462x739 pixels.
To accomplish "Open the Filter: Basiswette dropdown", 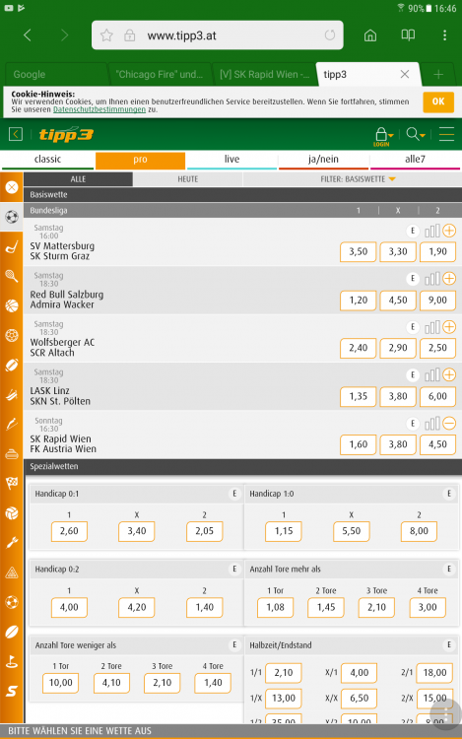I will [358, 179].
